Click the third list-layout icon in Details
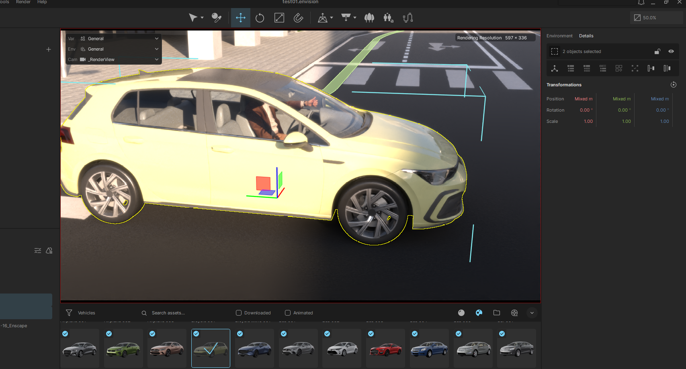The image size is (686, 369). [x=603, y=68]
